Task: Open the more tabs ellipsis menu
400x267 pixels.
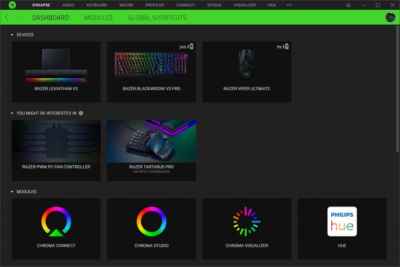Action: 289,5
